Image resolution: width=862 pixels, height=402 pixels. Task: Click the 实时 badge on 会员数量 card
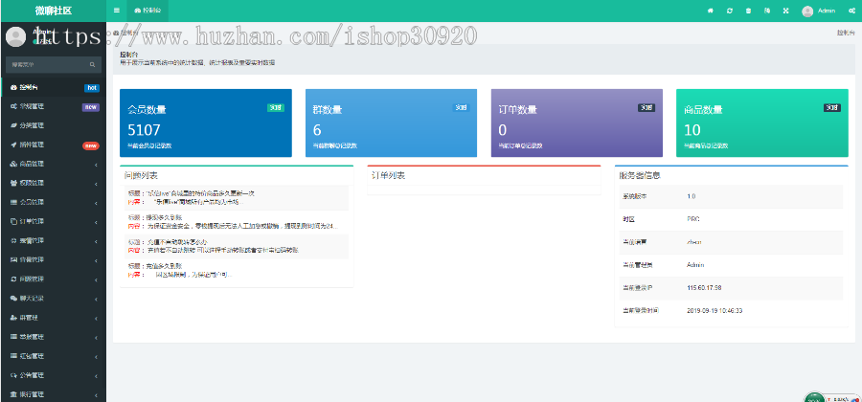276,107
